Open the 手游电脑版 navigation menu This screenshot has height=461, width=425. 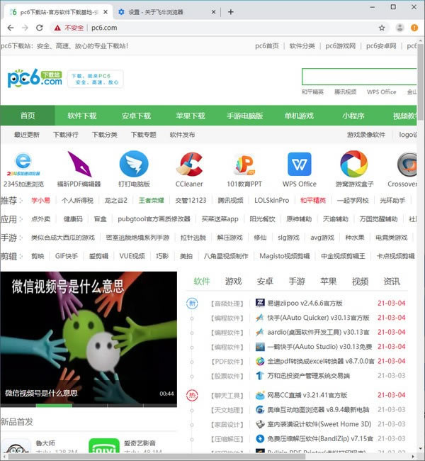tap(244, 116)
